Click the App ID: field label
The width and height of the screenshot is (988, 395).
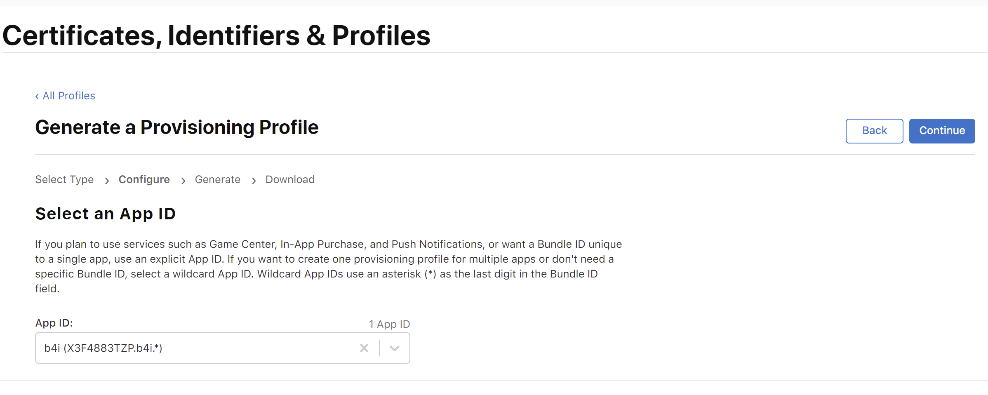point(54,323)
